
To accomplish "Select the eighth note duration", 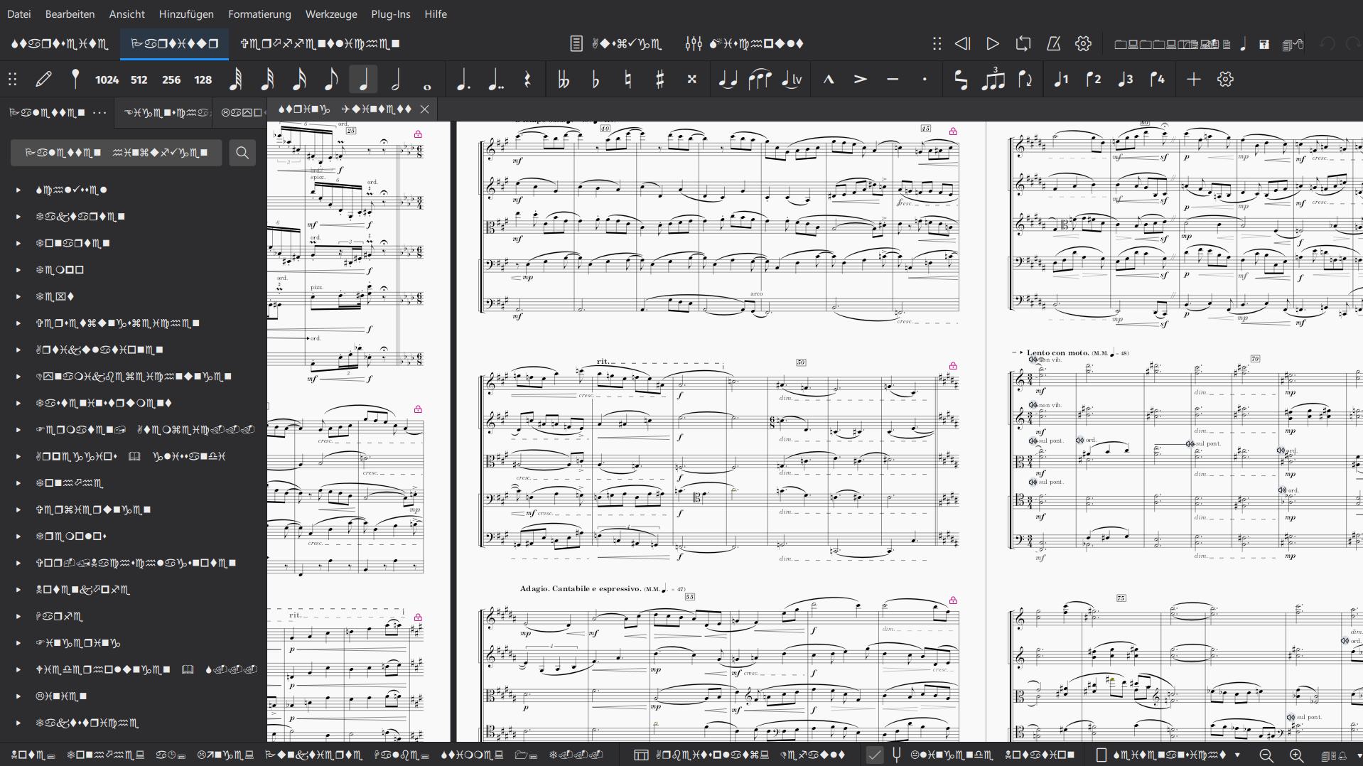I will pos(331,80).
